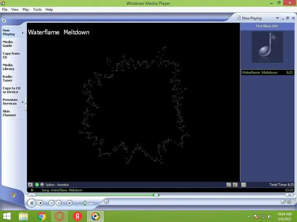
Task: Open system volume tray icon
Action: coord(270,217)
